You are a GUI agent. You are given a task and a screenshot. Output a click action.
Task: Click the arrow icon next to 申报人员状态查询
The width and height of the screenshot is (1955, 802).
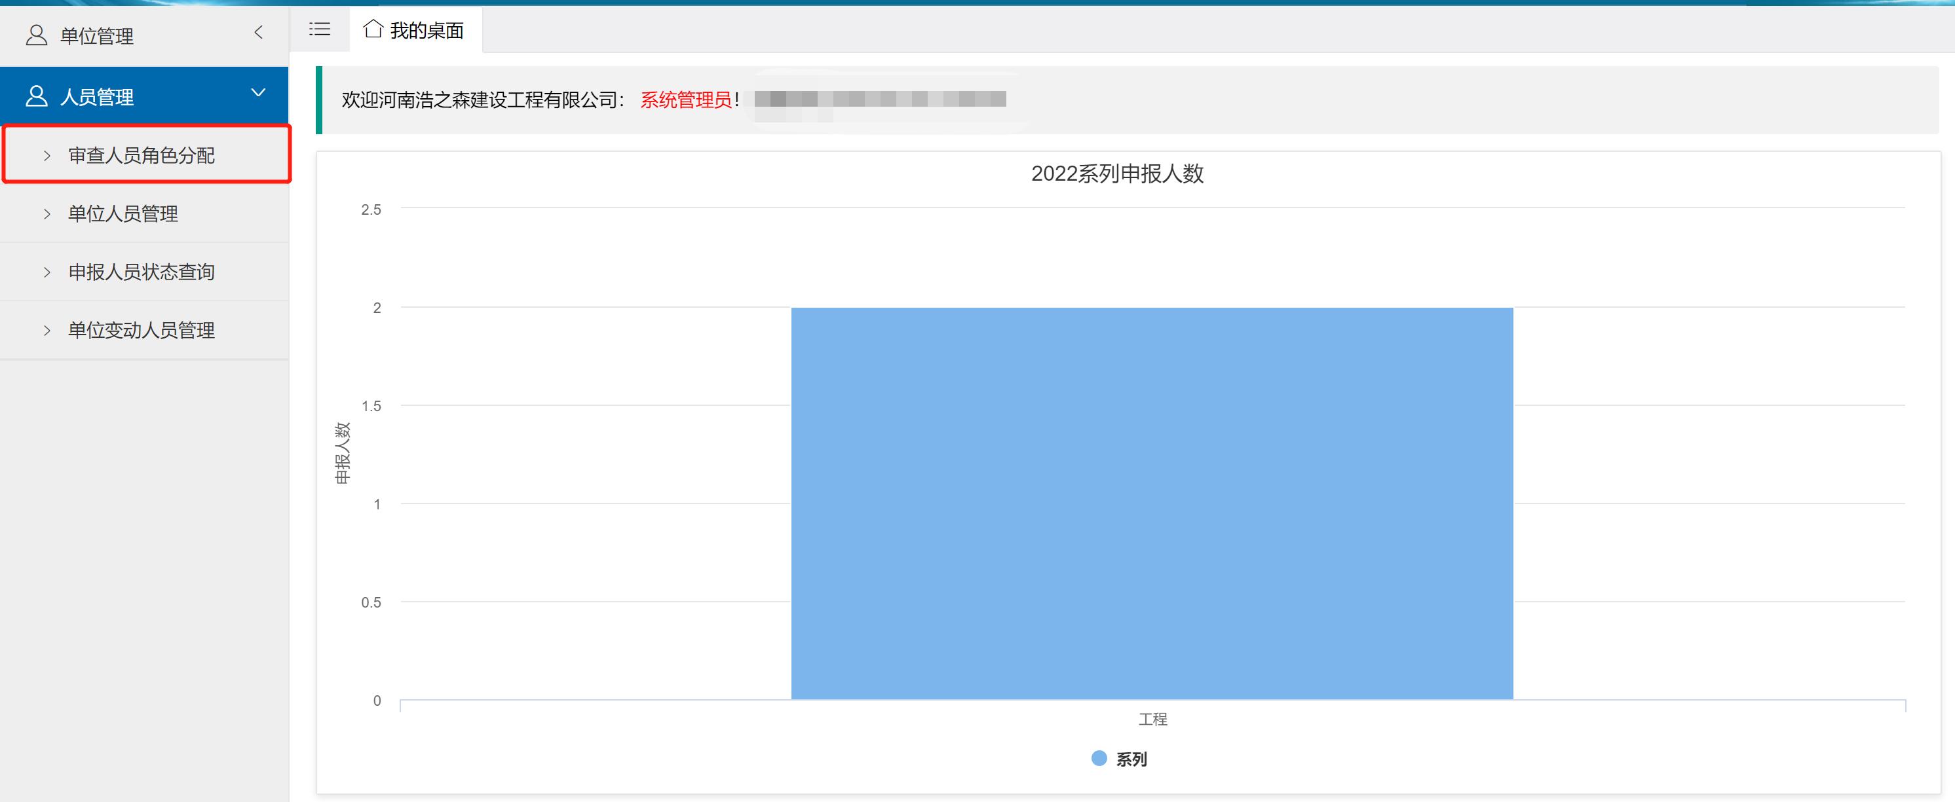click(x=47, y=272)
